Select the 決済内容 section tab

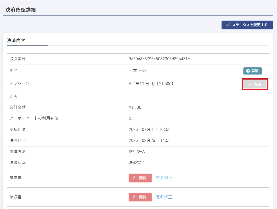16,41
